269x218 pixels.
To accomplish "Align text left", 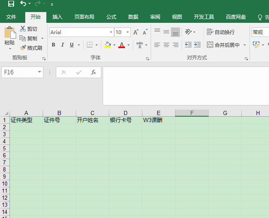I will tap(157, 45).
